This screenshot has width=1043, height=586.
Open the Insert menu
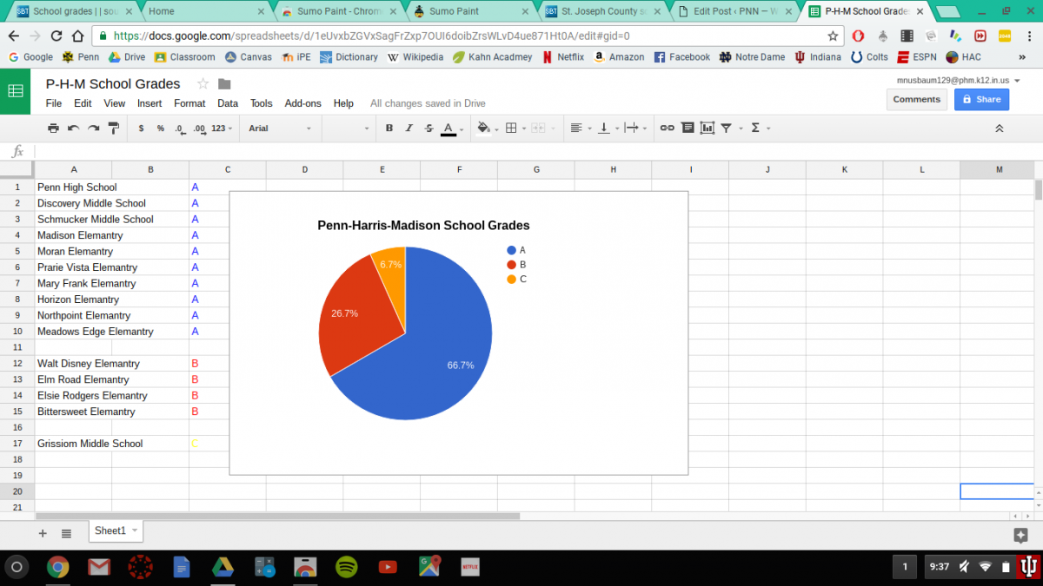pyautogui.click(x=149, y=103)
